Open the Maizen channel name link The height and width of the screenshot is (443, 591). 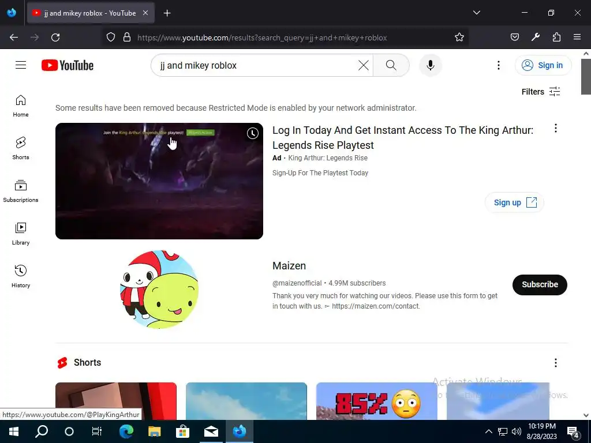pyautogui.click(x=289, y=265)
